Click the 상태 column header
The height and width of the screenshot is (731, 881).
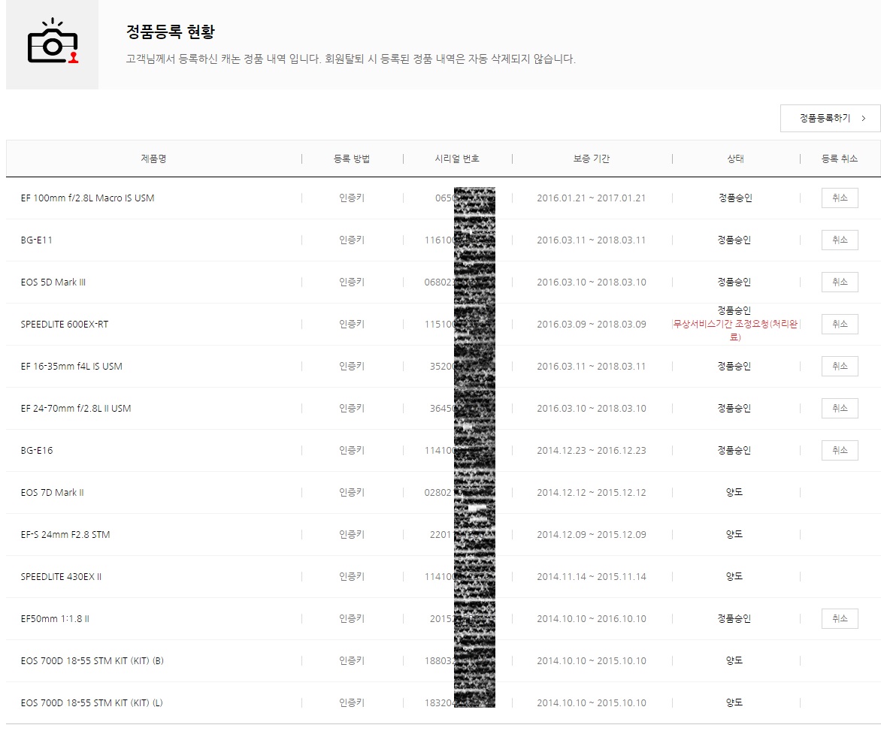[734, 159]
